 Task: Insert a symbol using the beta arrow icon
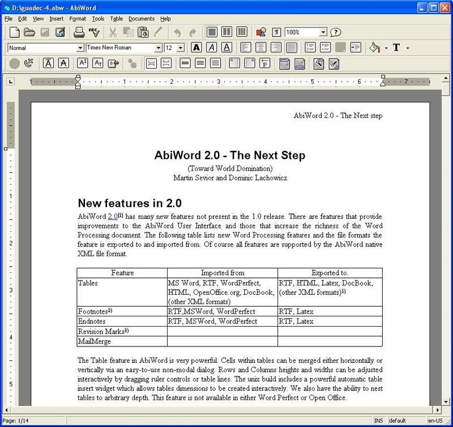pyautogui.click(x=114, y=63)
